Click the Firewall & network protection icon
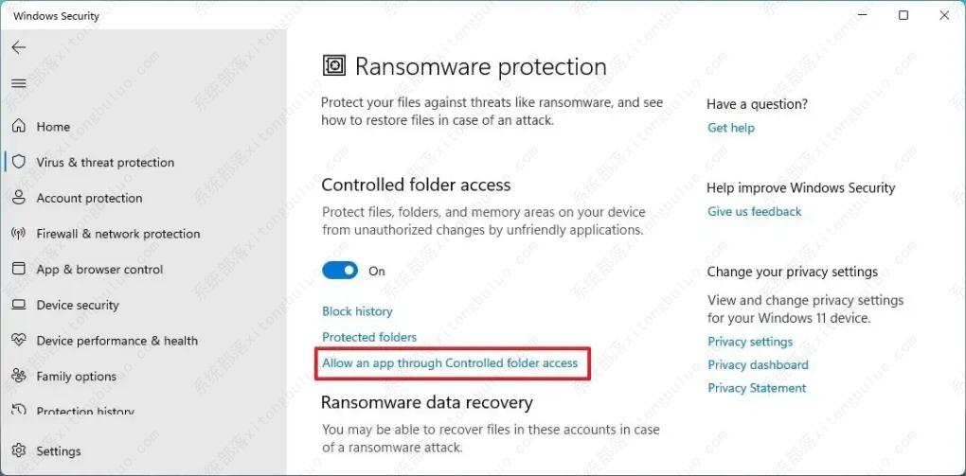 [18, 234]
